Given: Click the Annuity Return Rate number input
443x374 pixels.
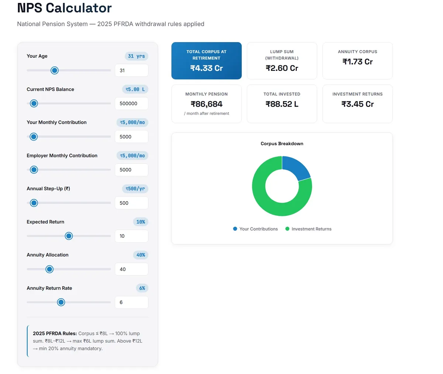Looking at the screenshot, I should point(131,302).
